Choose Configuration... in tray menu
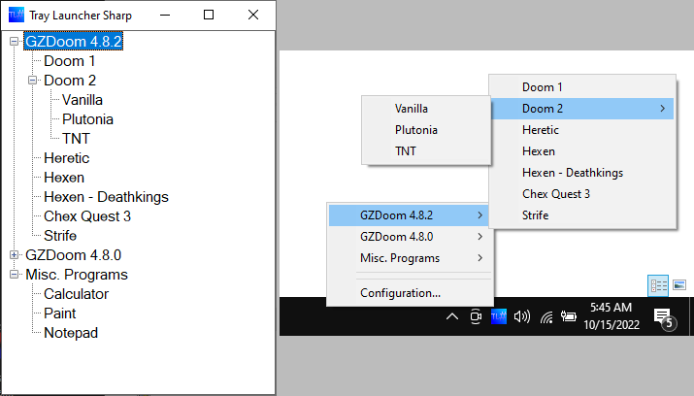 (x=410, y=293)
